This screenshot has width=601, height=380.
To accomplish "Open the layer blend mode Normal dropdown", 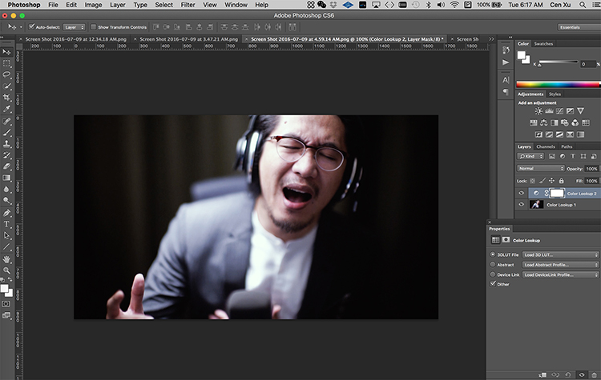I will coord(540,169).
